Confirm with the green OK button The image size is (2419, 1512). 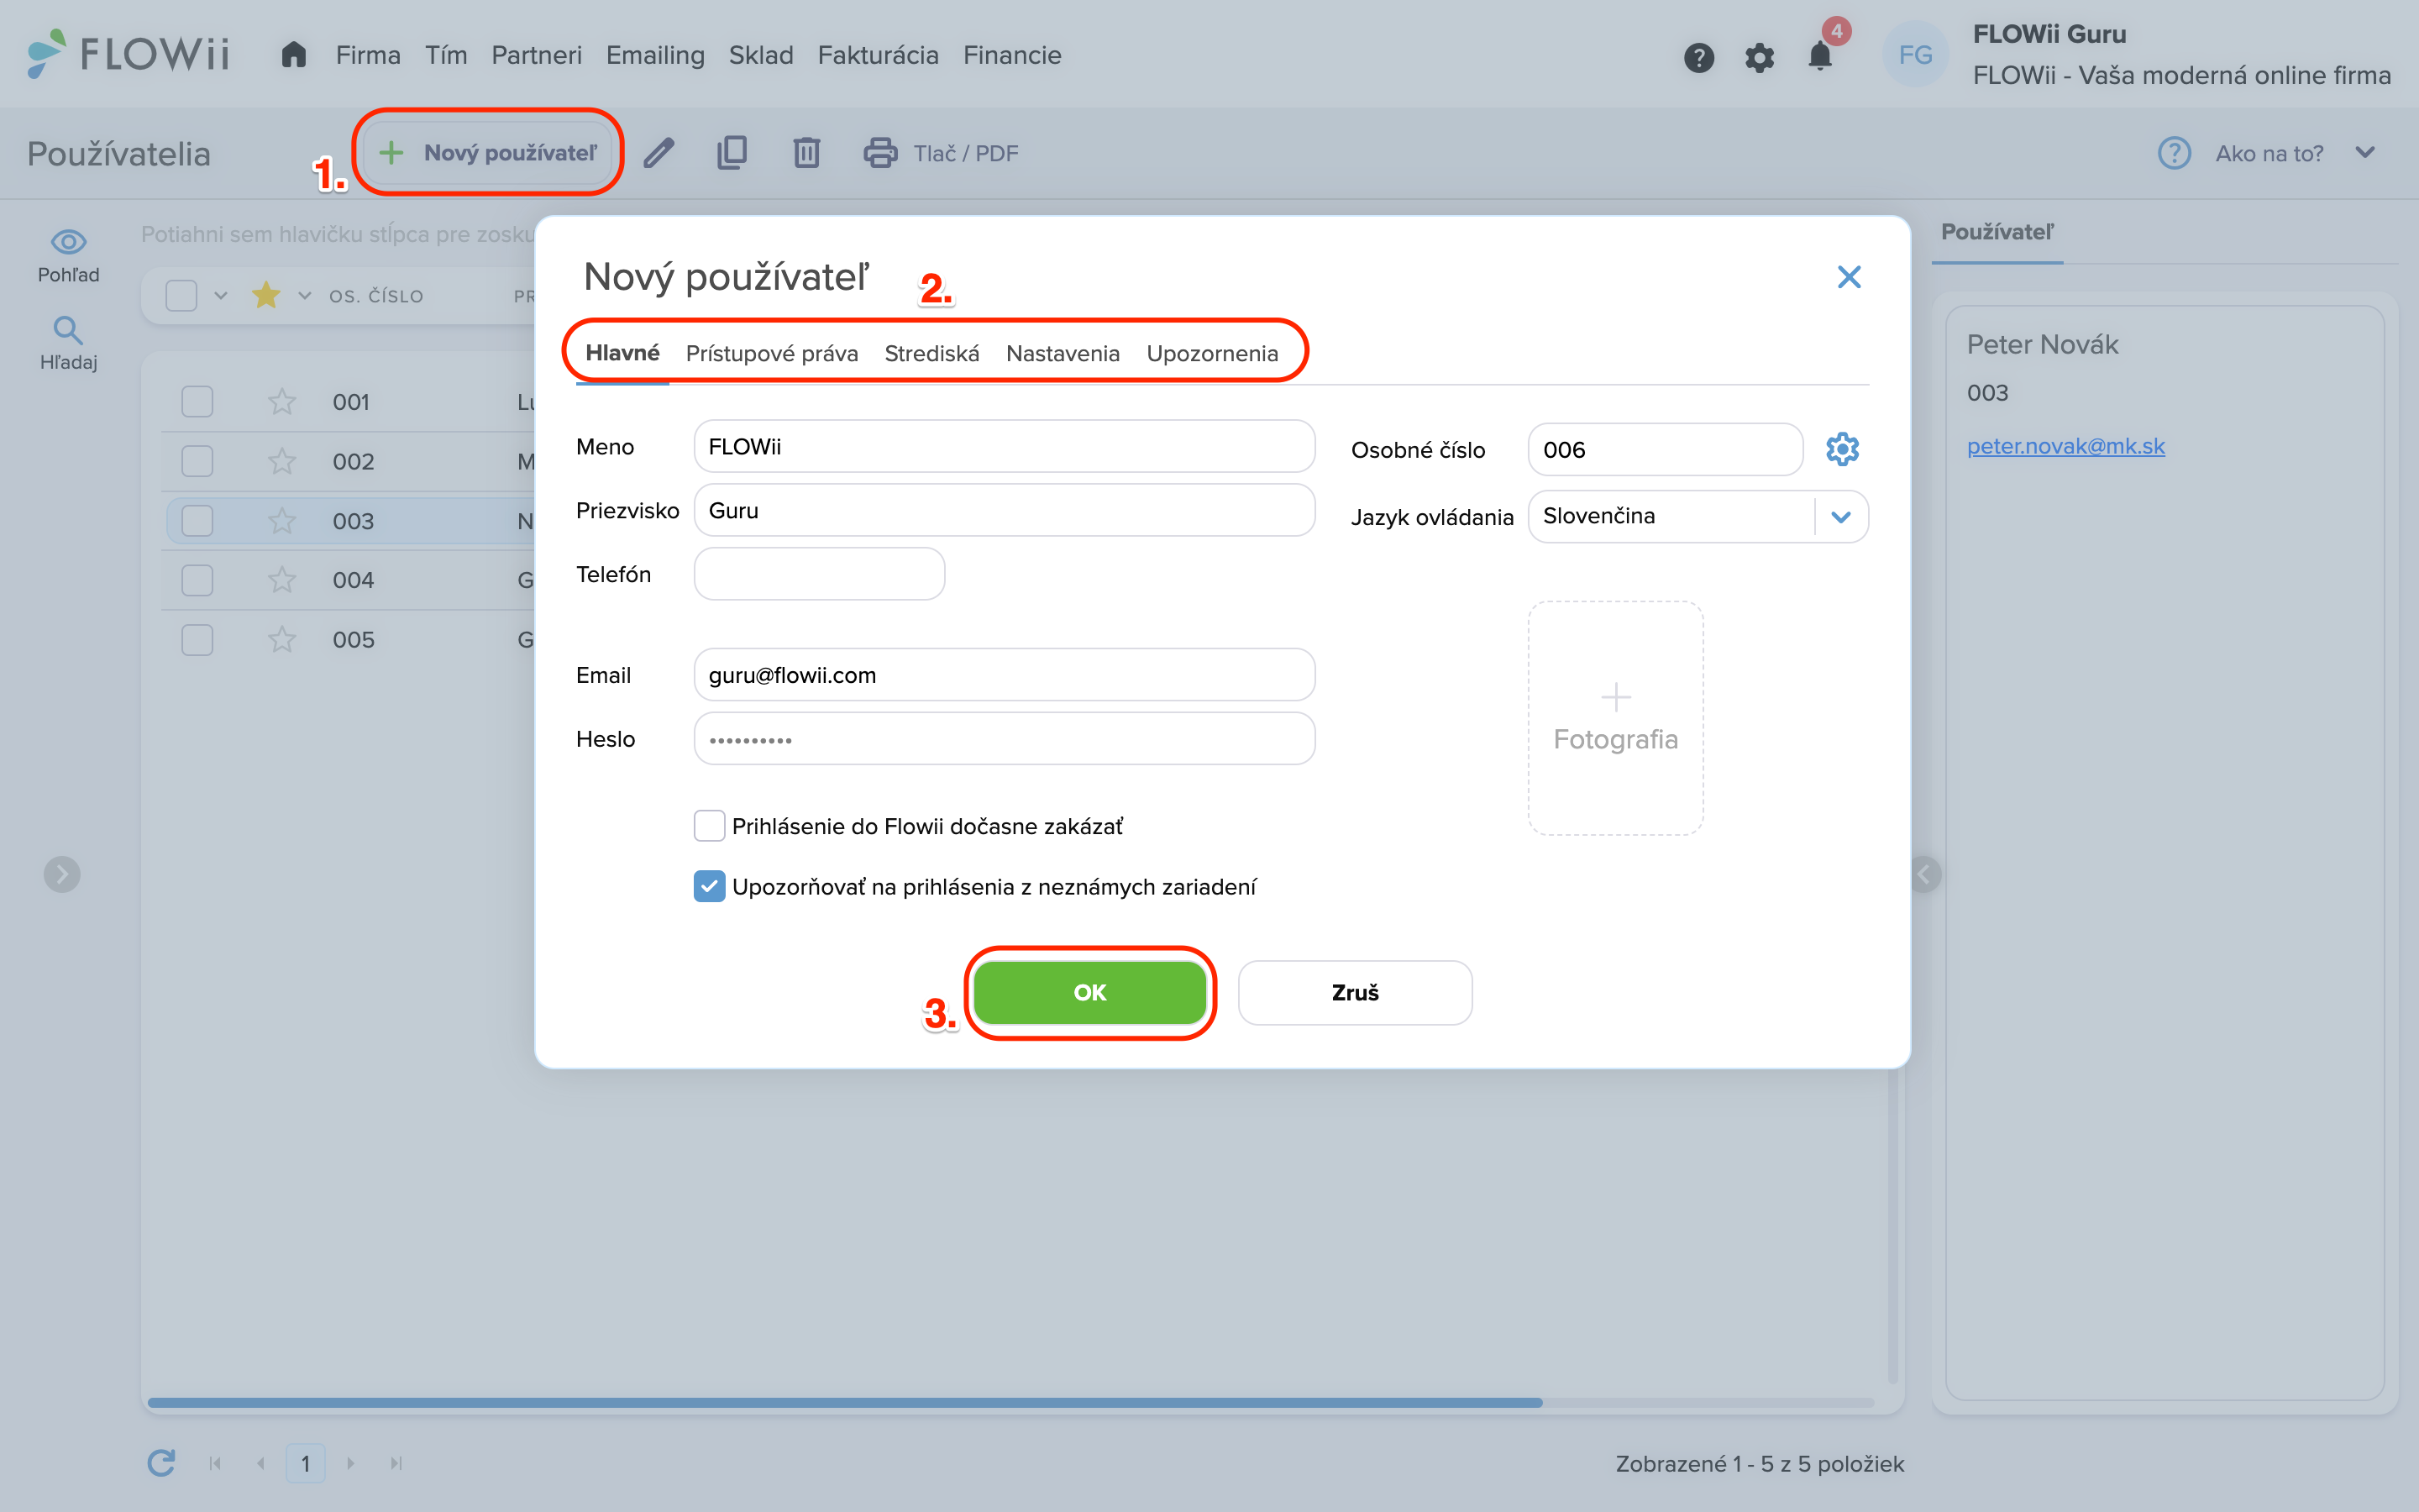pos(1089,992)
